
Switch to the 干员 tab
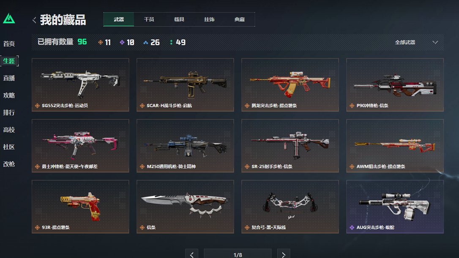pos(149,19)
